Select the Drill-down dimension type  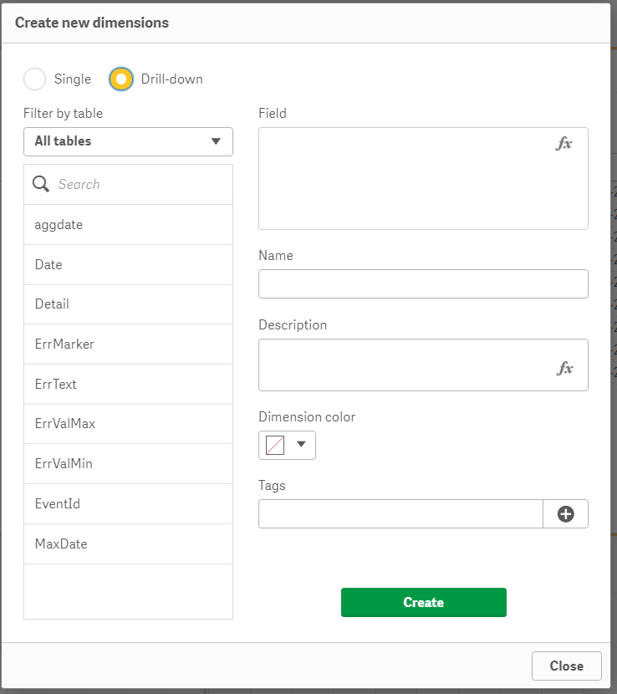click(120, 79)
